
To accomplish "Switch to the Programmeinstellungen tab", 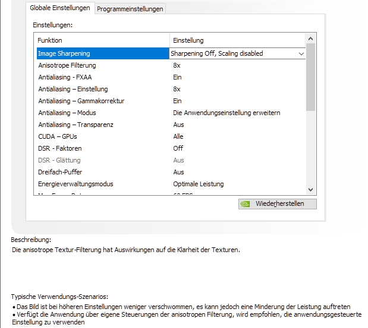I will [x=130, y=9].
